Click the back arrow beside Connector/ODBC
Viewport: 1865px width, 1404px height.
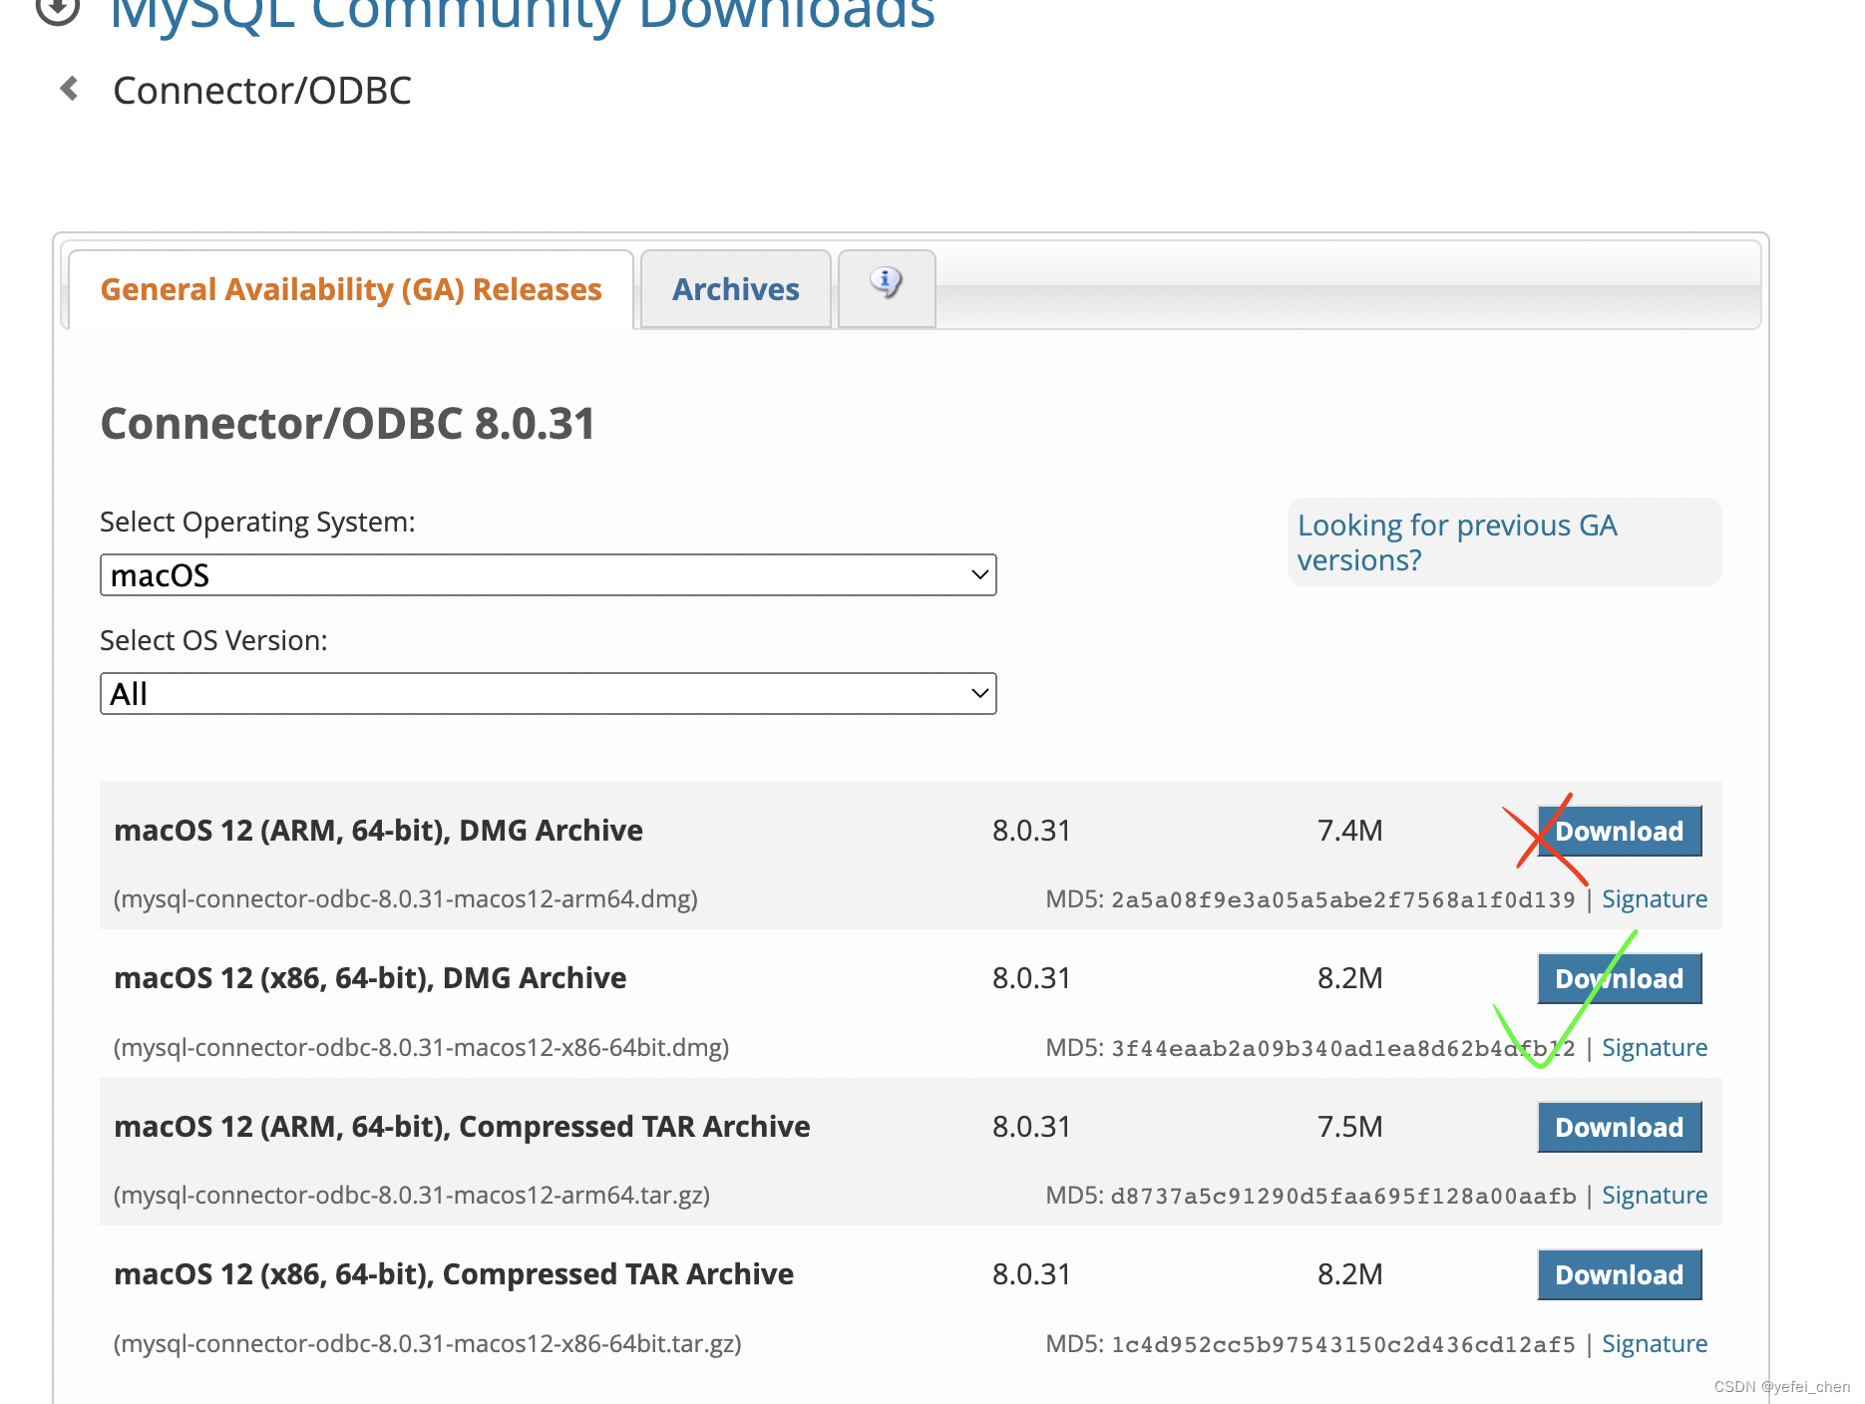click(x=69, y=89)
